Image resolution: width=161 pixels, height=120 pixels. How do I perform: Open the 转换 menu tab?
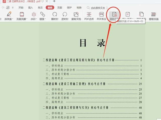[x=79, y=8]
